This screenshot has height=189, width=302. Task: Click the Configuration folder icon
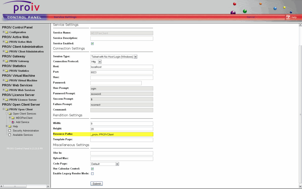pyautogui.click(x=7, y=32)
